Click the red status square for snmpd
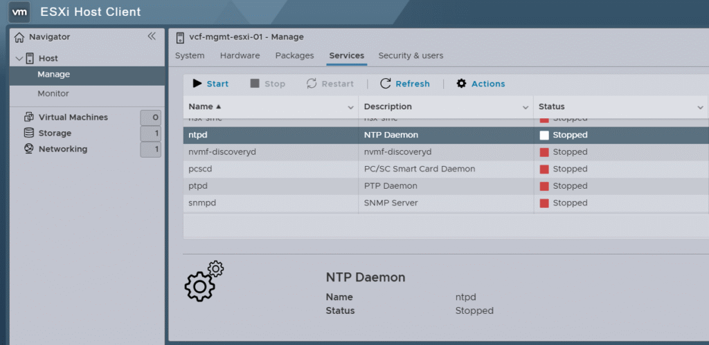Screen dimensions: 709x345 (544, 203)
